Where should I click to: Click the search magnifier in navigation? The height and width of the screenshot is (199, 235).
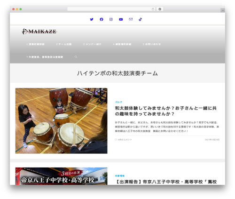(76, 57)
